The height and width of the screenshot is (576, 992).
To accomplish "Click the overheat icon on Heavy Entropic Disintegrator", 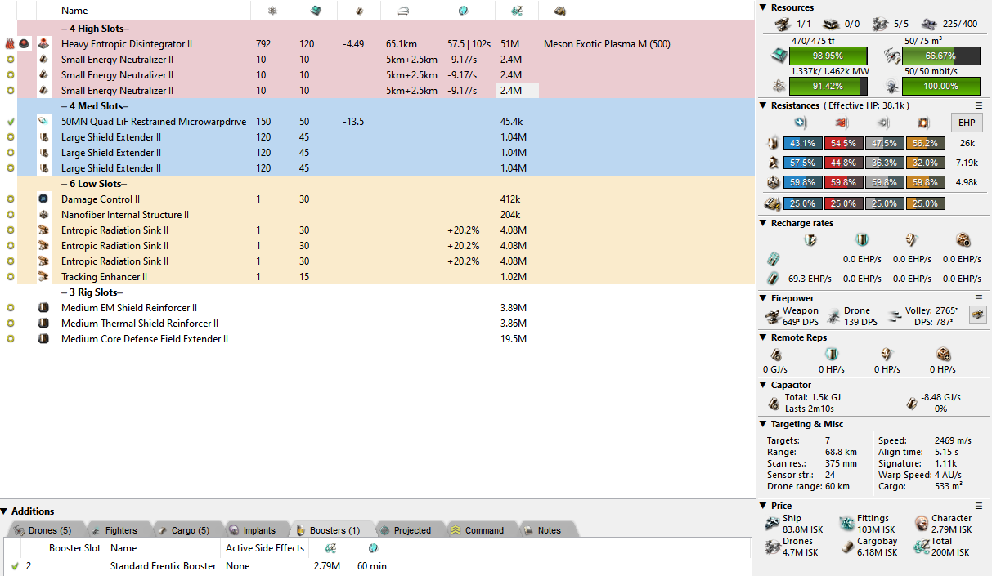I will click(x=10, y=44).
